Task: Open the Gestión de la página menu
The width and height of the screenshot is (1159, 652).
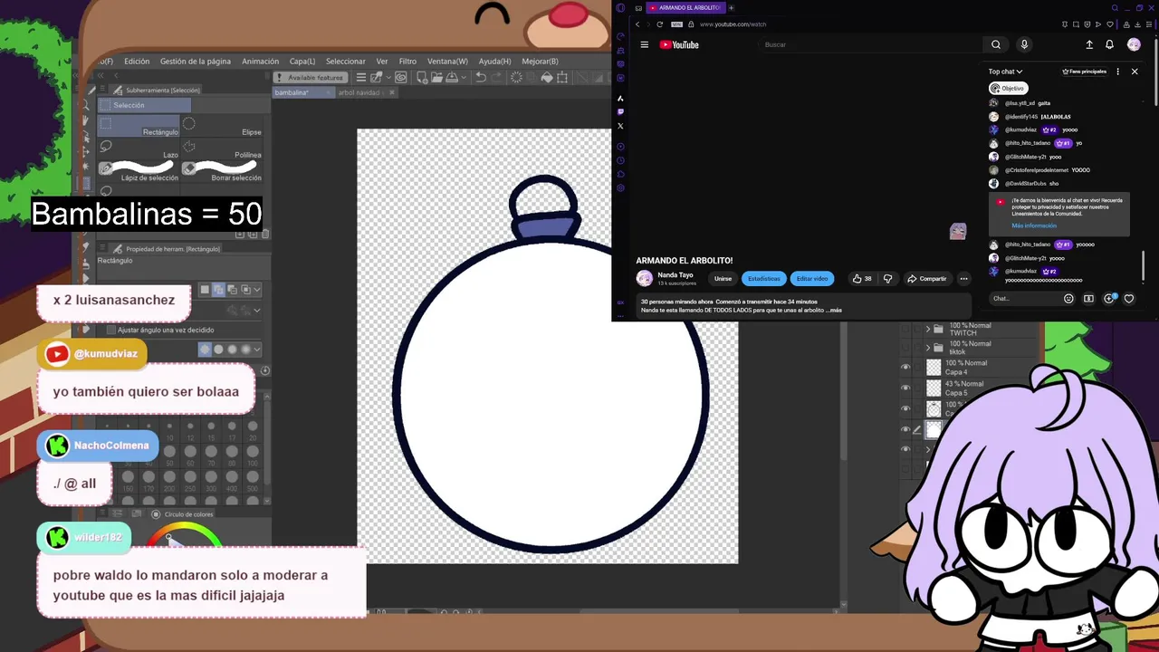Action: [x=196, y=62]
